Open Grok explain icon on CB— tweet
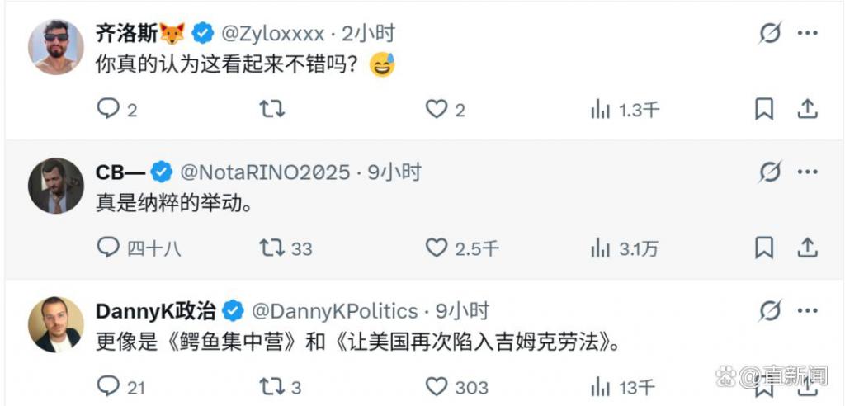 pyautogui.click(x=770, y=172)
